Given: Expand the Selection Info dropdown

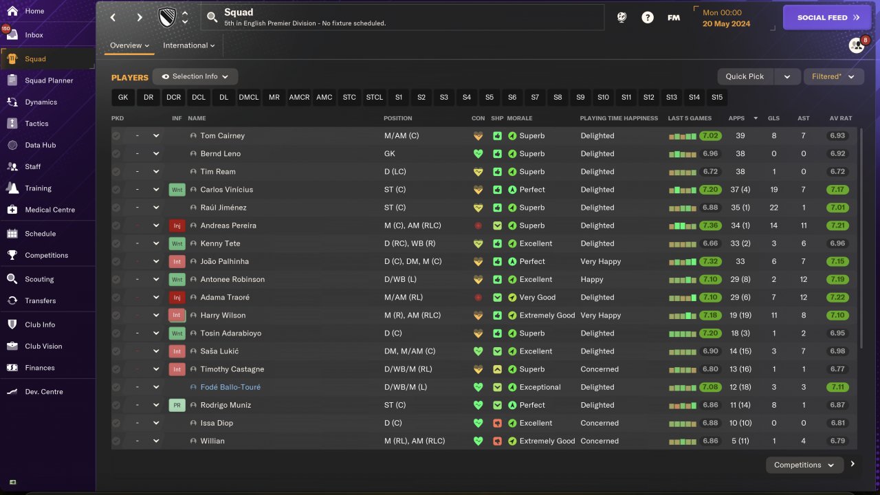Looking at the screenshot, I should [x=195, y=76].
